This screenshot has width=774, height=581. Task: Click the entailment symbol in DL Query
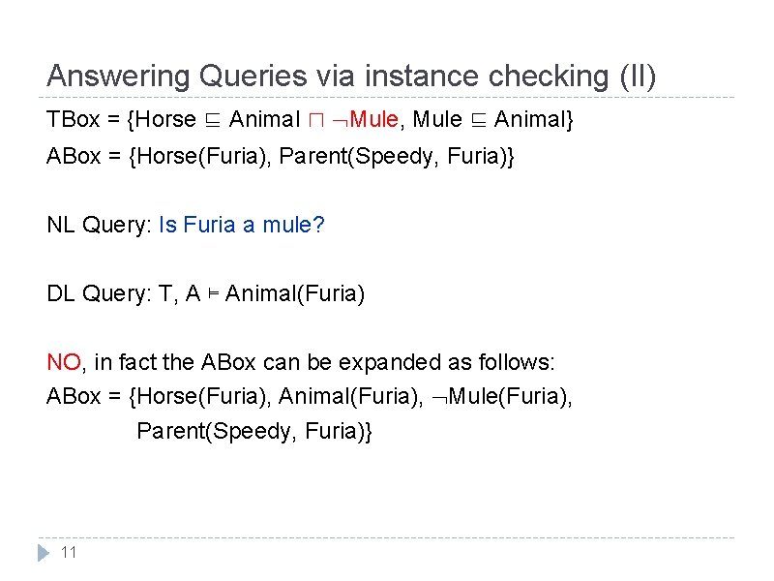(x=213, y=294)
